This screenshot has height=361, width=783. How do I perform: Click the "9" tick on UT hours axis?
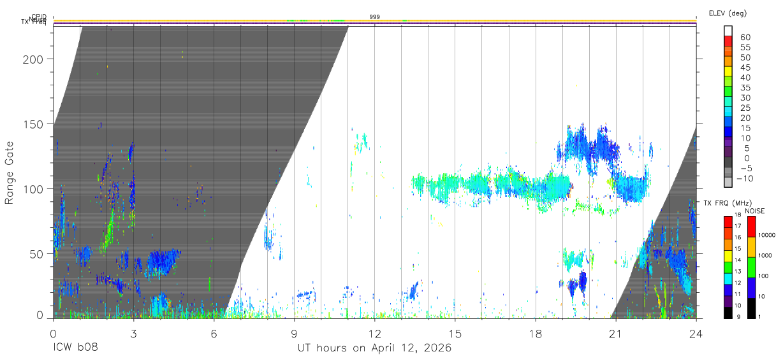(294, 332)
